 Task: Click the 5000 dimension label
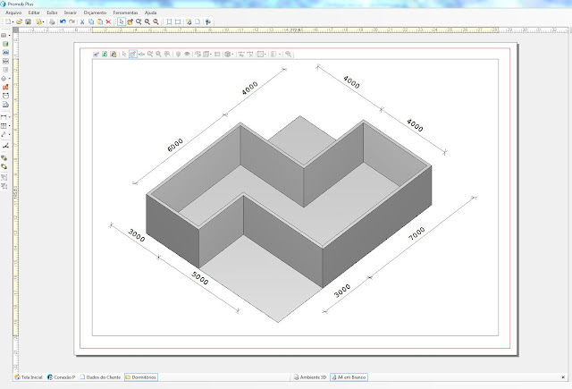pyautogui.click(x=200, y=278)
